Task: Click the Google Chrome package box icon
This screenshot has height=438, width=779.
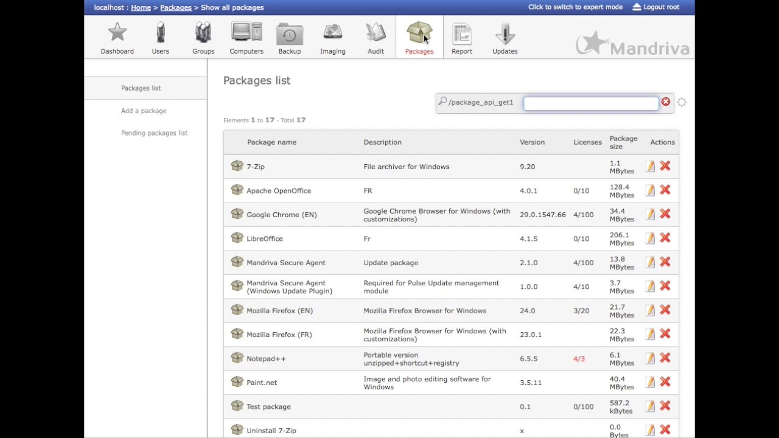Action: [x=237, y=214]
